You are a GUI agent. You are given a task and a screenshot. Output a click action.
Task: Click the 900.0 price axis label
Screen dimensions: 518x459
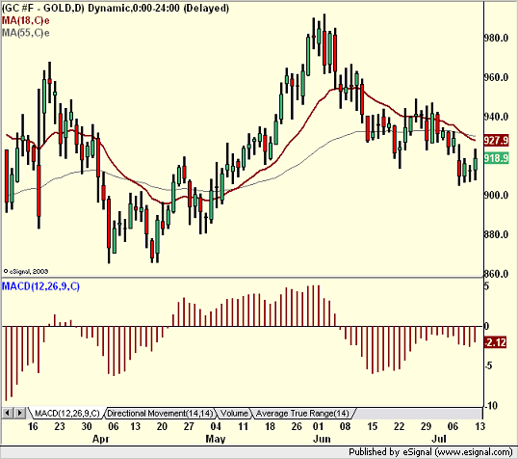(x=497, y=195)
